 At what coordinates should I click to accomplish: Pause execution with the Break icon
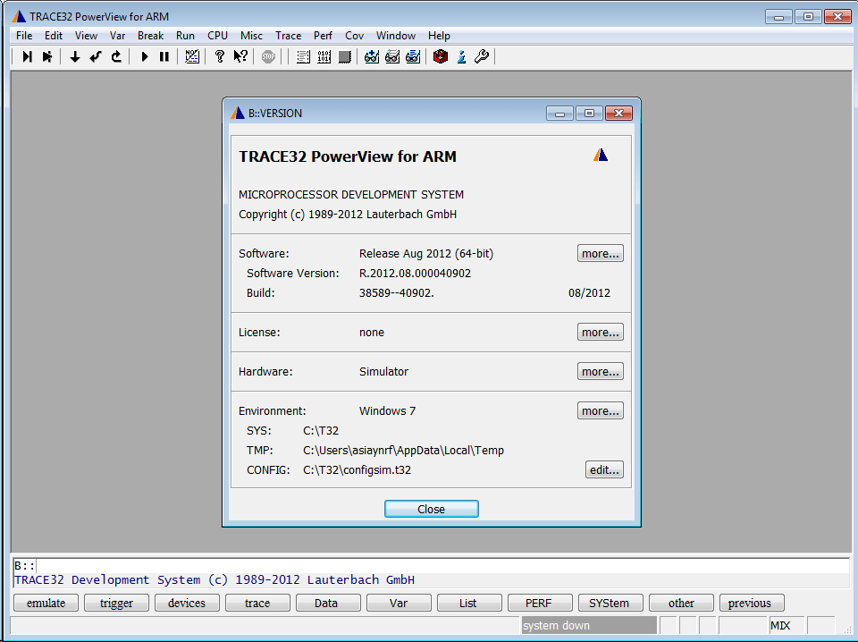(164, 56)
